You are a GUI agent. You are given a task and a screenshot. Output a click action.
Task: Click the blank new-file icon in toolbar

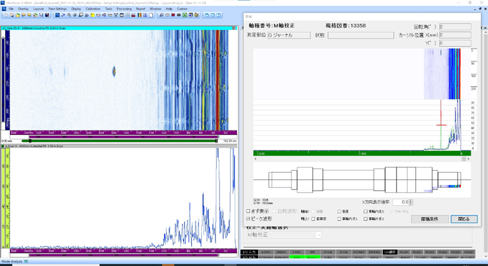(x=6, y=15)
